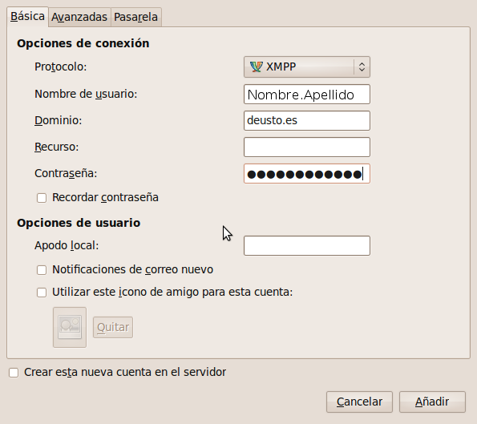Viewport: 477px width, 424px height.
Task: Open the Protocolo dropdown arrows
Action: [362, 67]
